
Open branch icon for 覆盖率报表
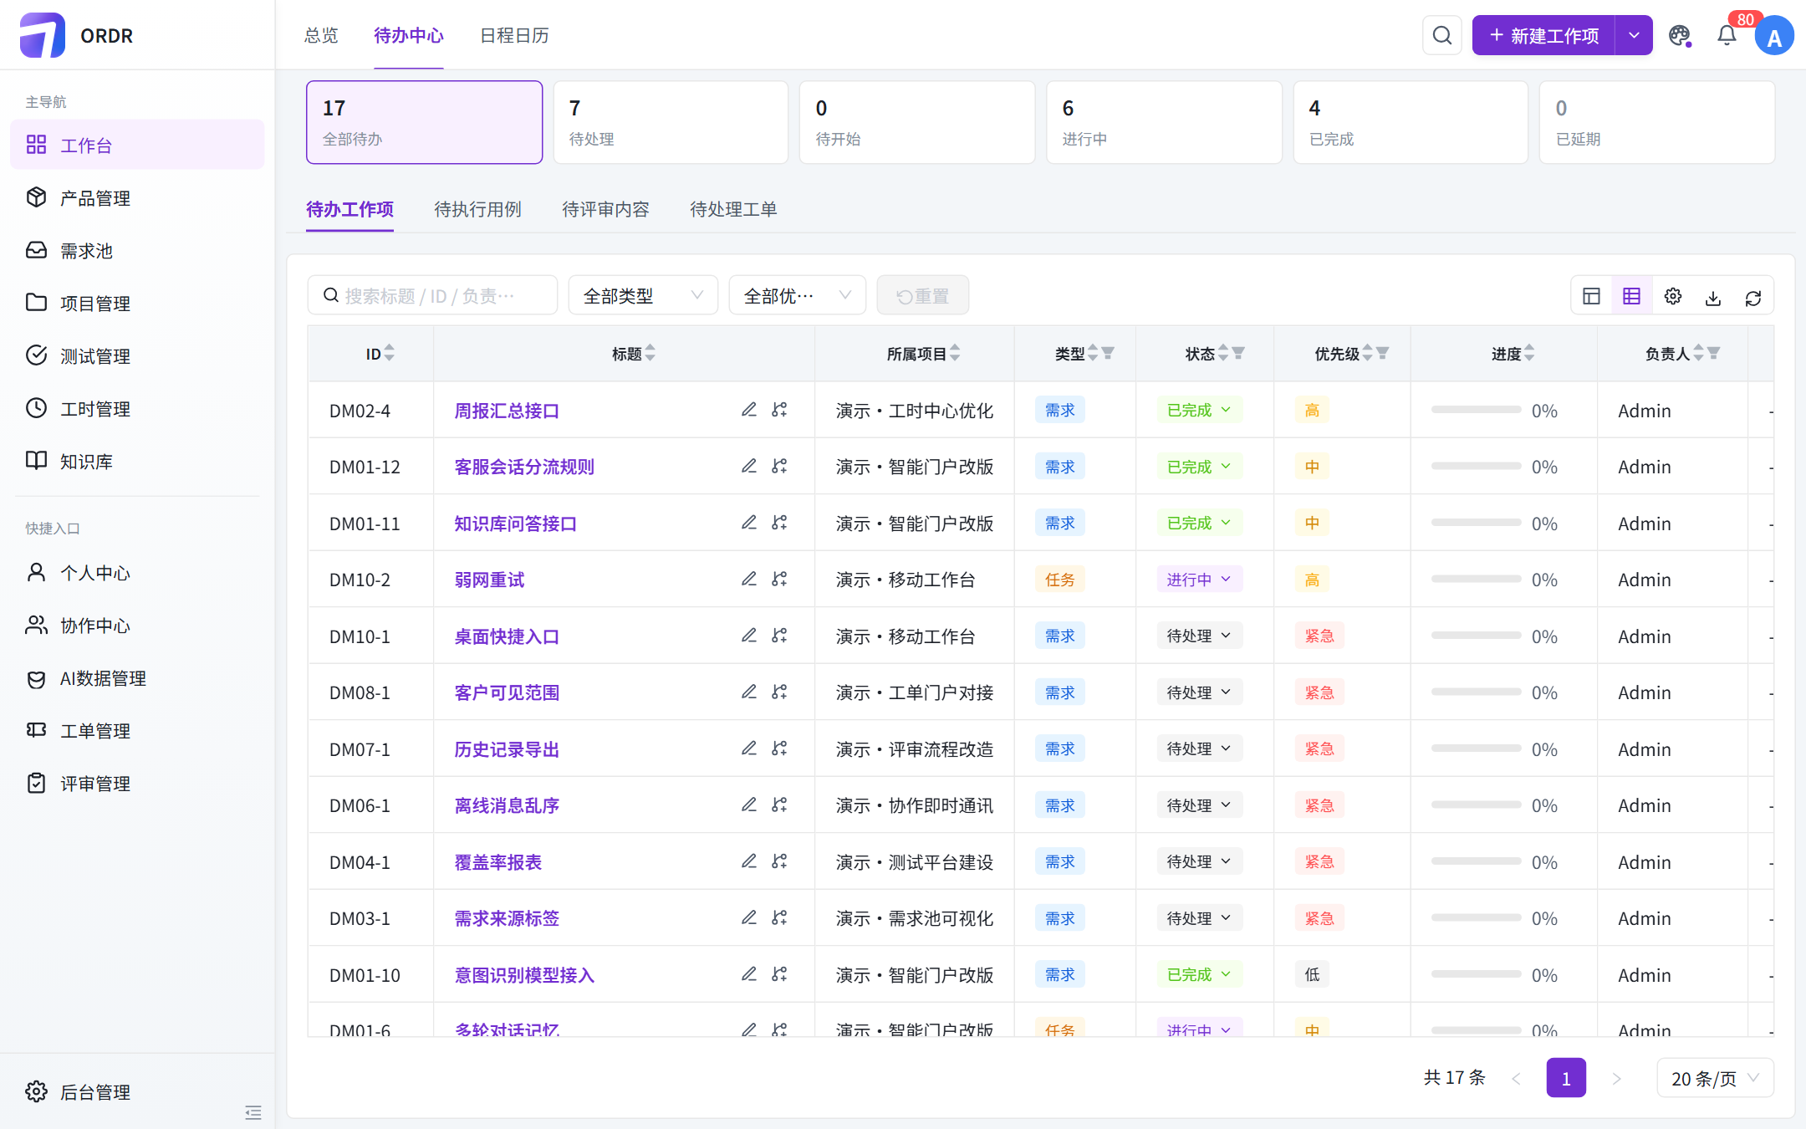click(779, 861)
